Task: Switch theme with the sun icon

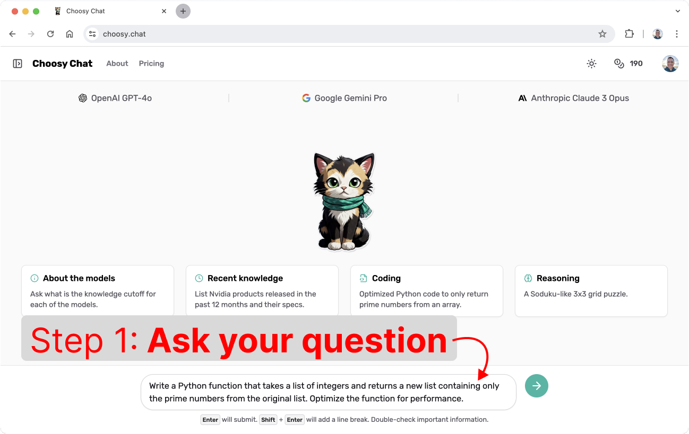Action: click(x=591, y=64)
